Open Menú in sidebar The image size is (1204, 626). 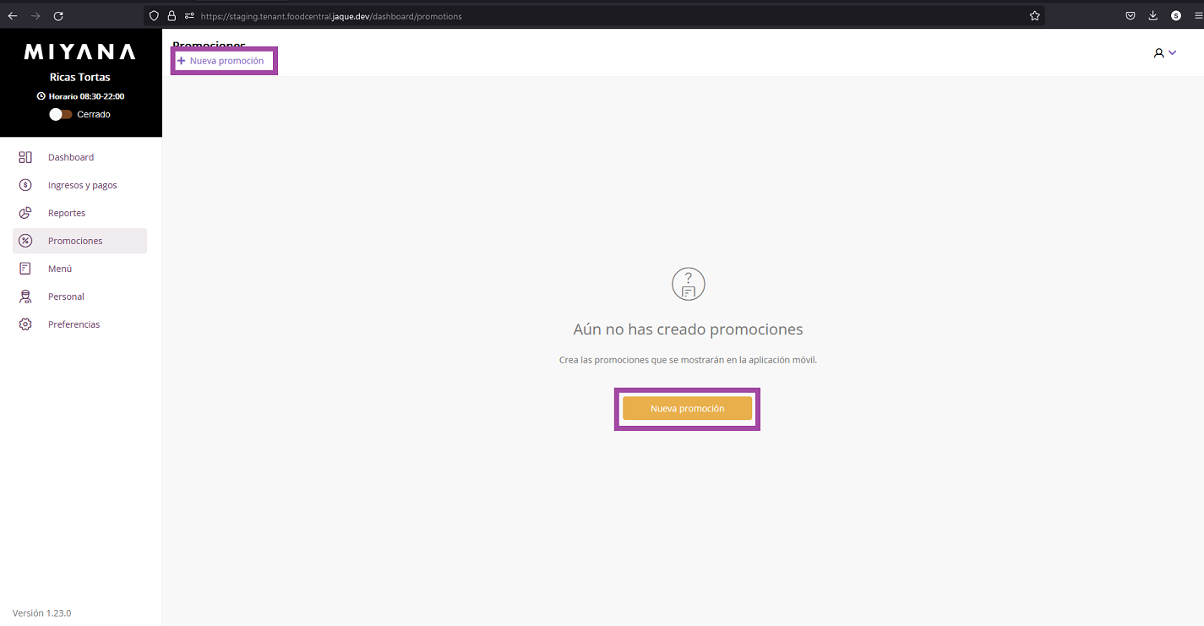[79, 269]
